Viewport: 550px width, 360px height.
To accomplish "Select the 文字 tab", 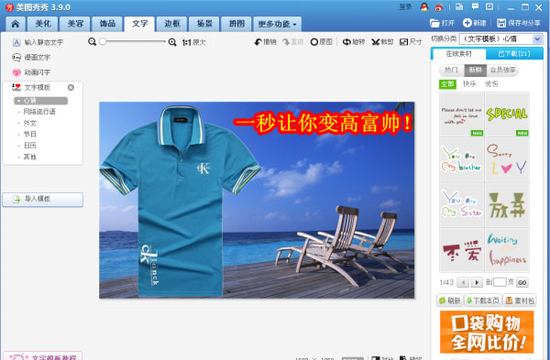I will [139, 24].
